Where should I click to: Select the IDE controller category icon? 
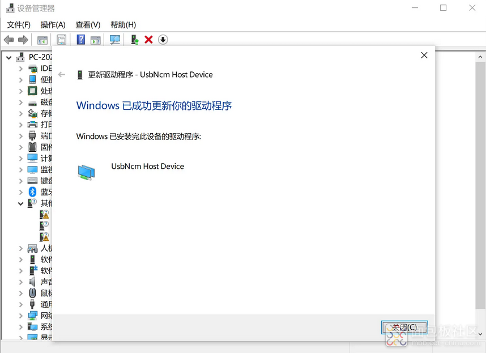(x=32, y=69)
